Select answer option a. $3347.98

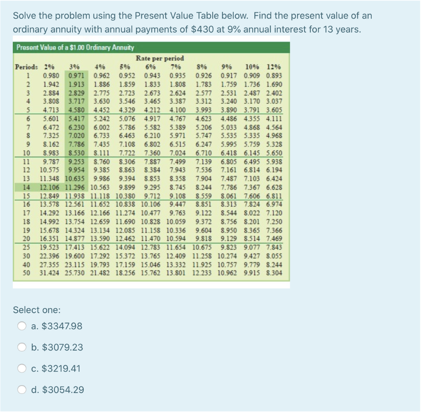tap(23, 326)
